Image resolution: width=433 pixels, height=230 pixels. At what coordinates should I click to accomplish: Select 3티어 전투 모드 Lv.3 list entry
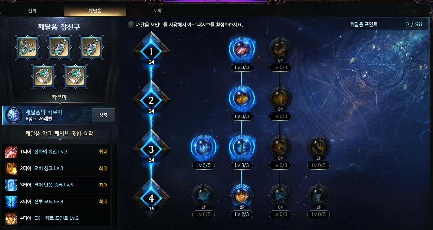tap(57, 202)
